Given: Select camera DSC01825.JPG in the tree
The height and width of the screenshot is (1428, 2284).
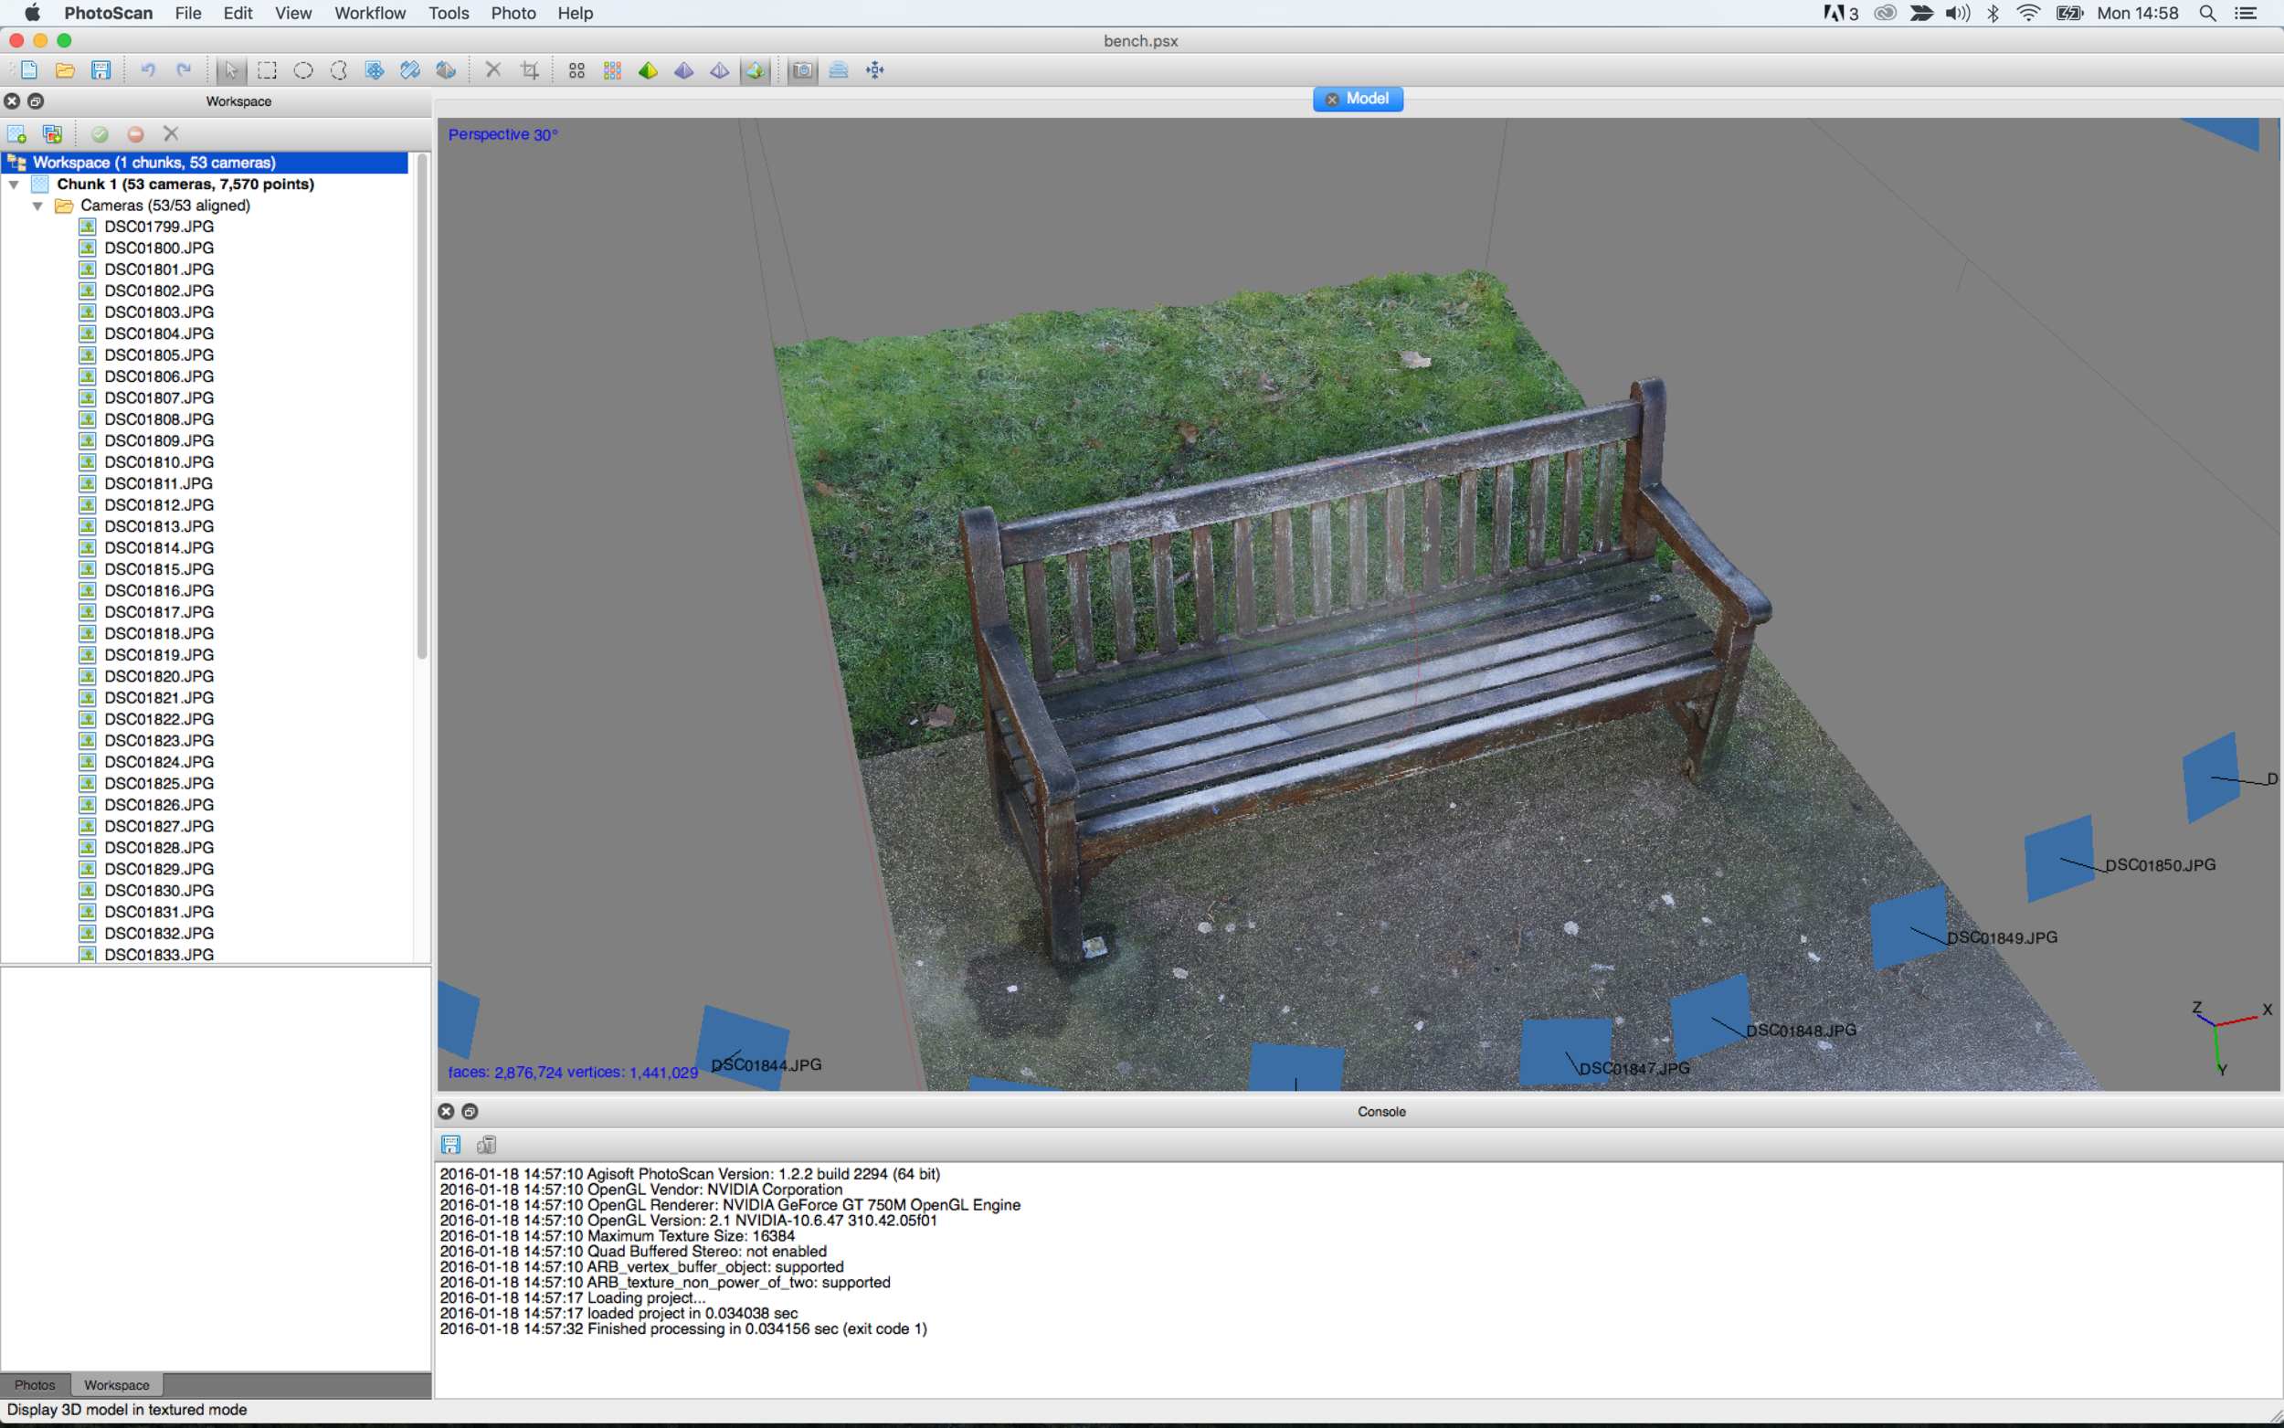Looking at the screenshot, I should tap(159, 783).
